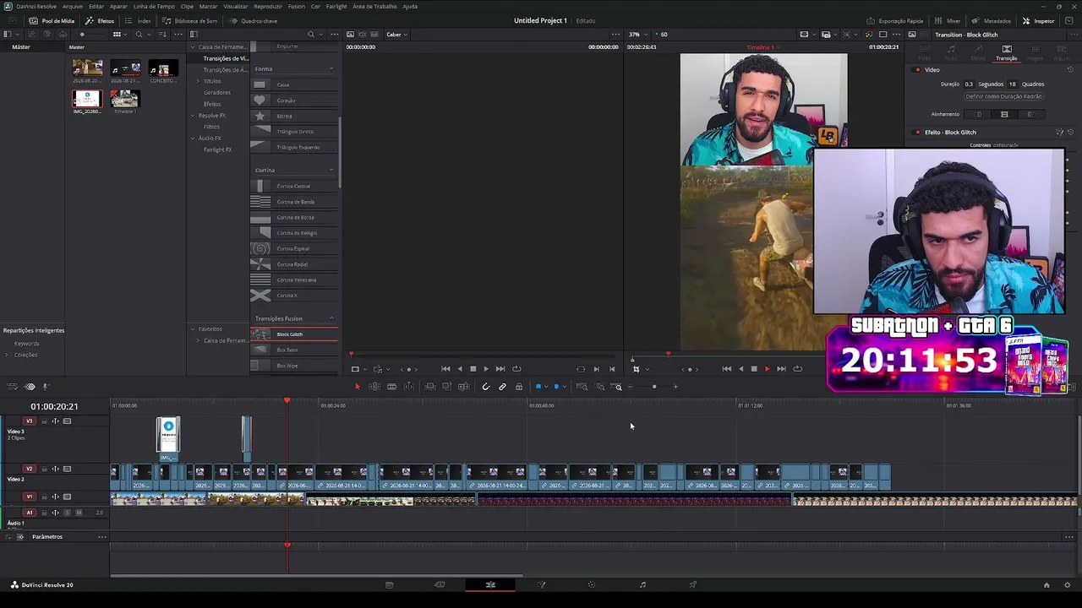1082x608 pixels.
Task: Open Biblioteca de Som
Action: coord(190,20)
